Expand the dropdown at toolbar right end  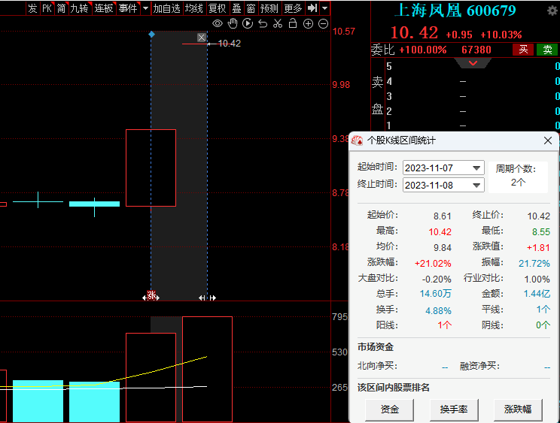[324, 8]
